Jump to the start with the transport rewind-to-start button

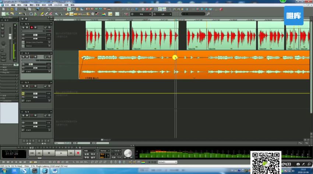pyautogui.click(x=32, y=153)
